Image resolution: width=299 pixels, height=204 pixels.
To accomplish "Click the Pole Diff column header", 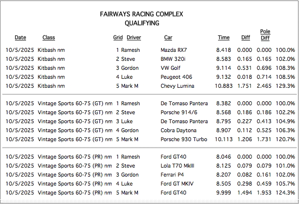I will point(265,34).
